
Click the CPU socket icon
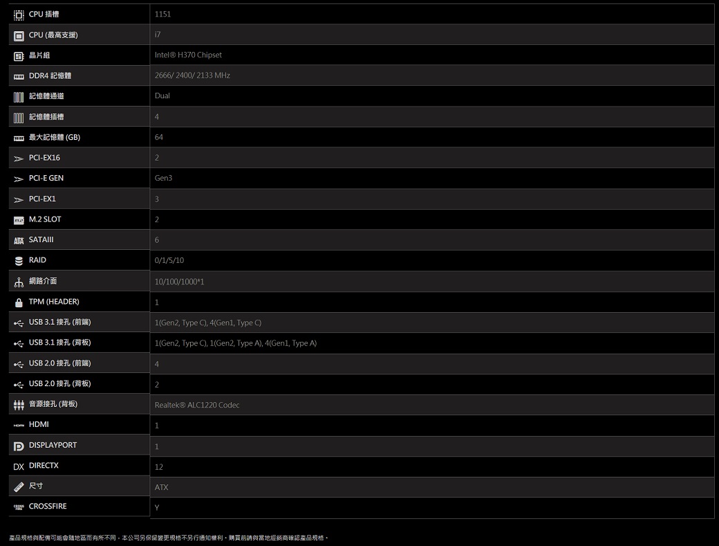[x=19, y=15]
